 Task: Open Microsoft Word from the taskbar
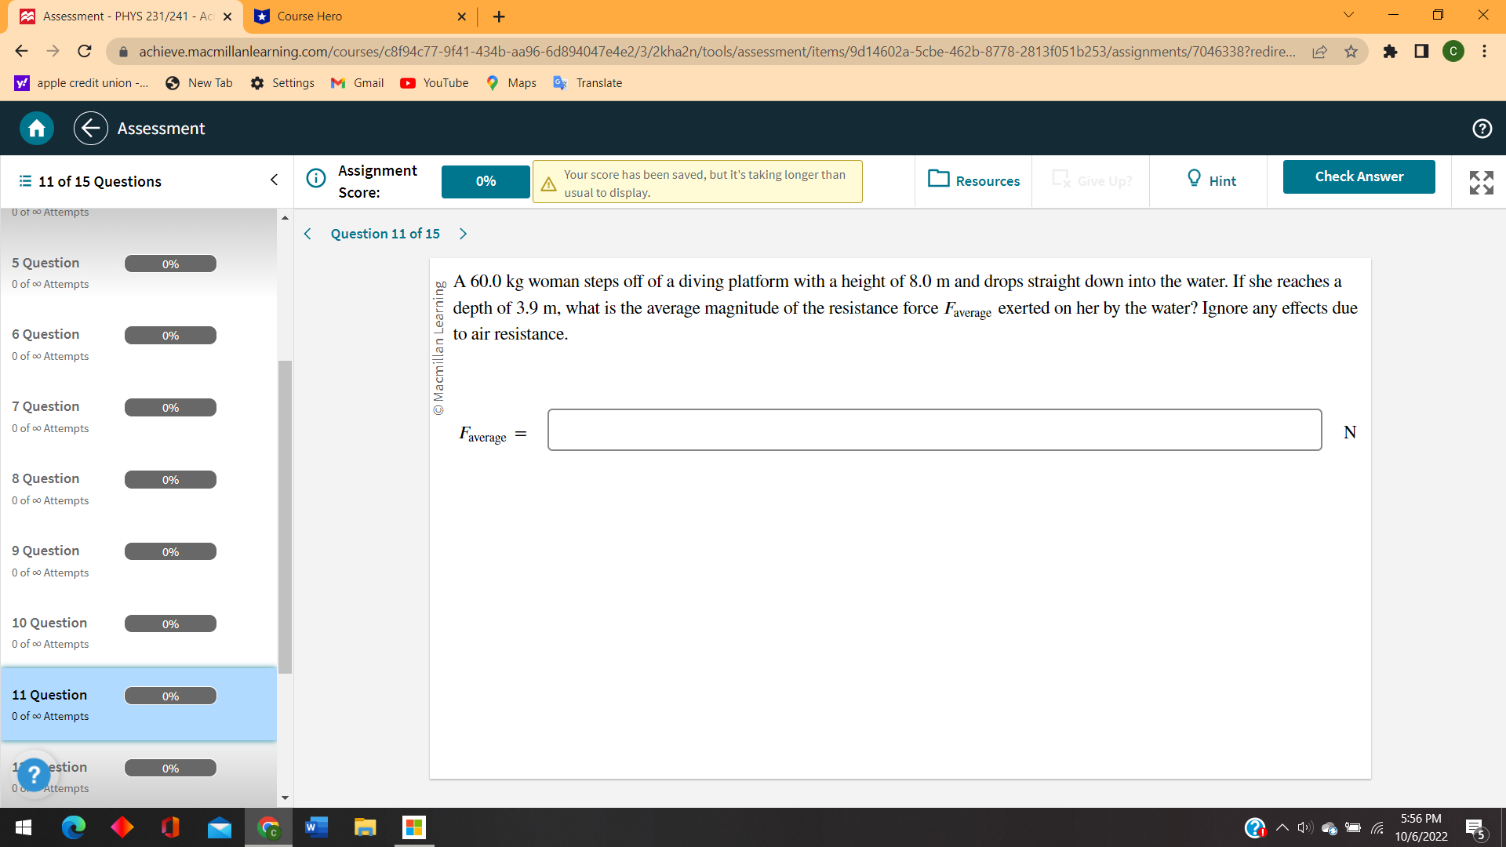pos(316,827)
